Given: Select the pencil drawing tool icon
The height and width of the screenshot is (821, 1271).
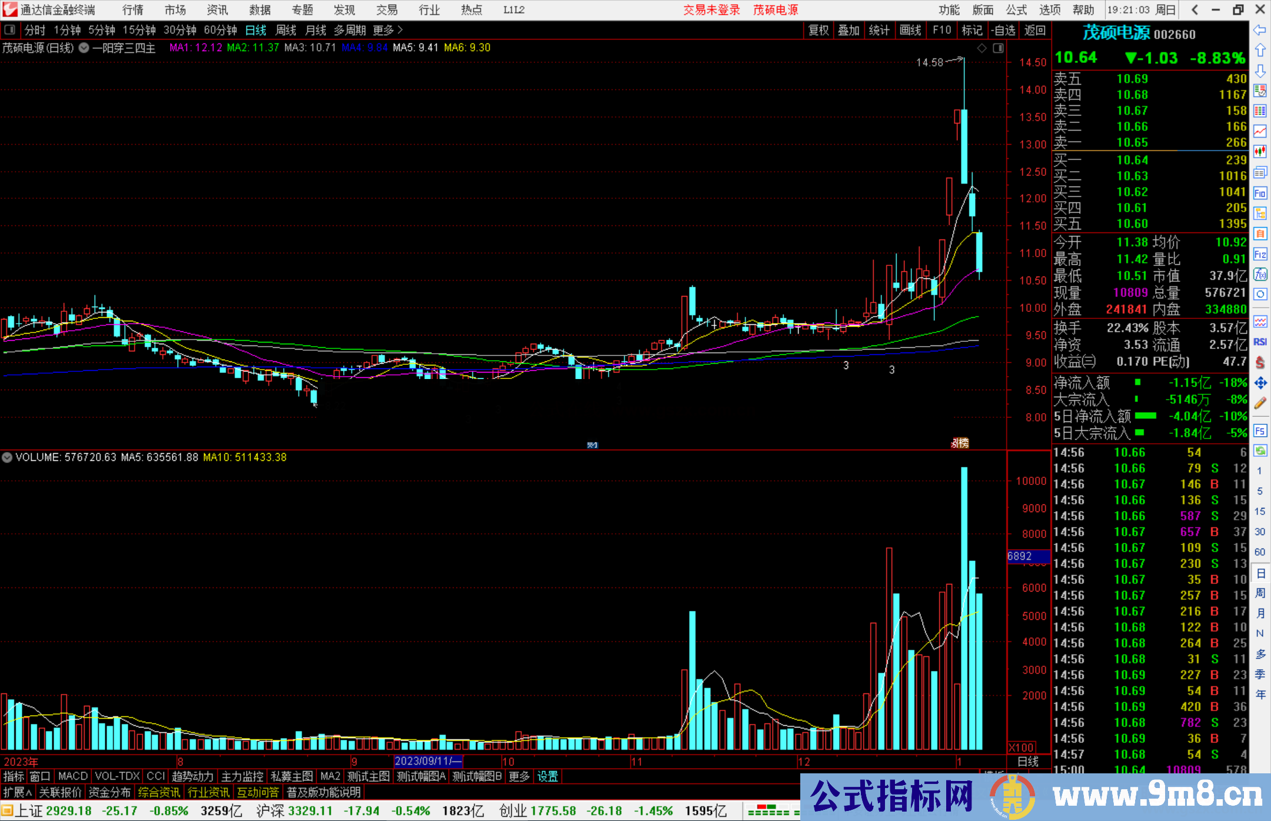Looking at the screenshot, I should [x=1260, y=403].
